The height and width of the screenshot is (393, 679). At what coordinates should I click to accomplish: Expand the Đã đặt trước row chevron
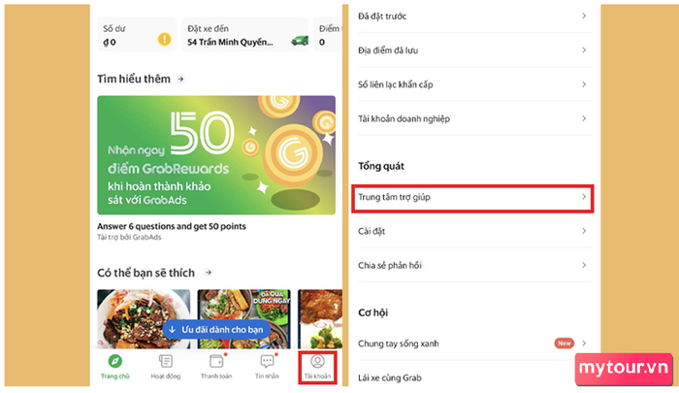coord(584,16)
